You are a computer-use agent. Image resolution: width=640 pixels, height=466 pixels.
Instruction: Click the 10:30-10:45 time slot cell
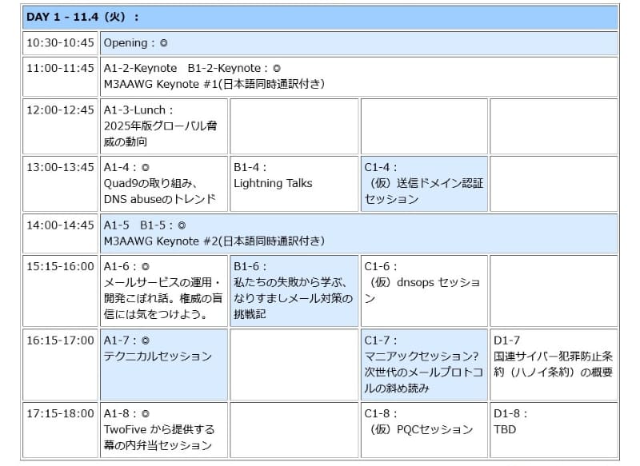tap(58, 44)
